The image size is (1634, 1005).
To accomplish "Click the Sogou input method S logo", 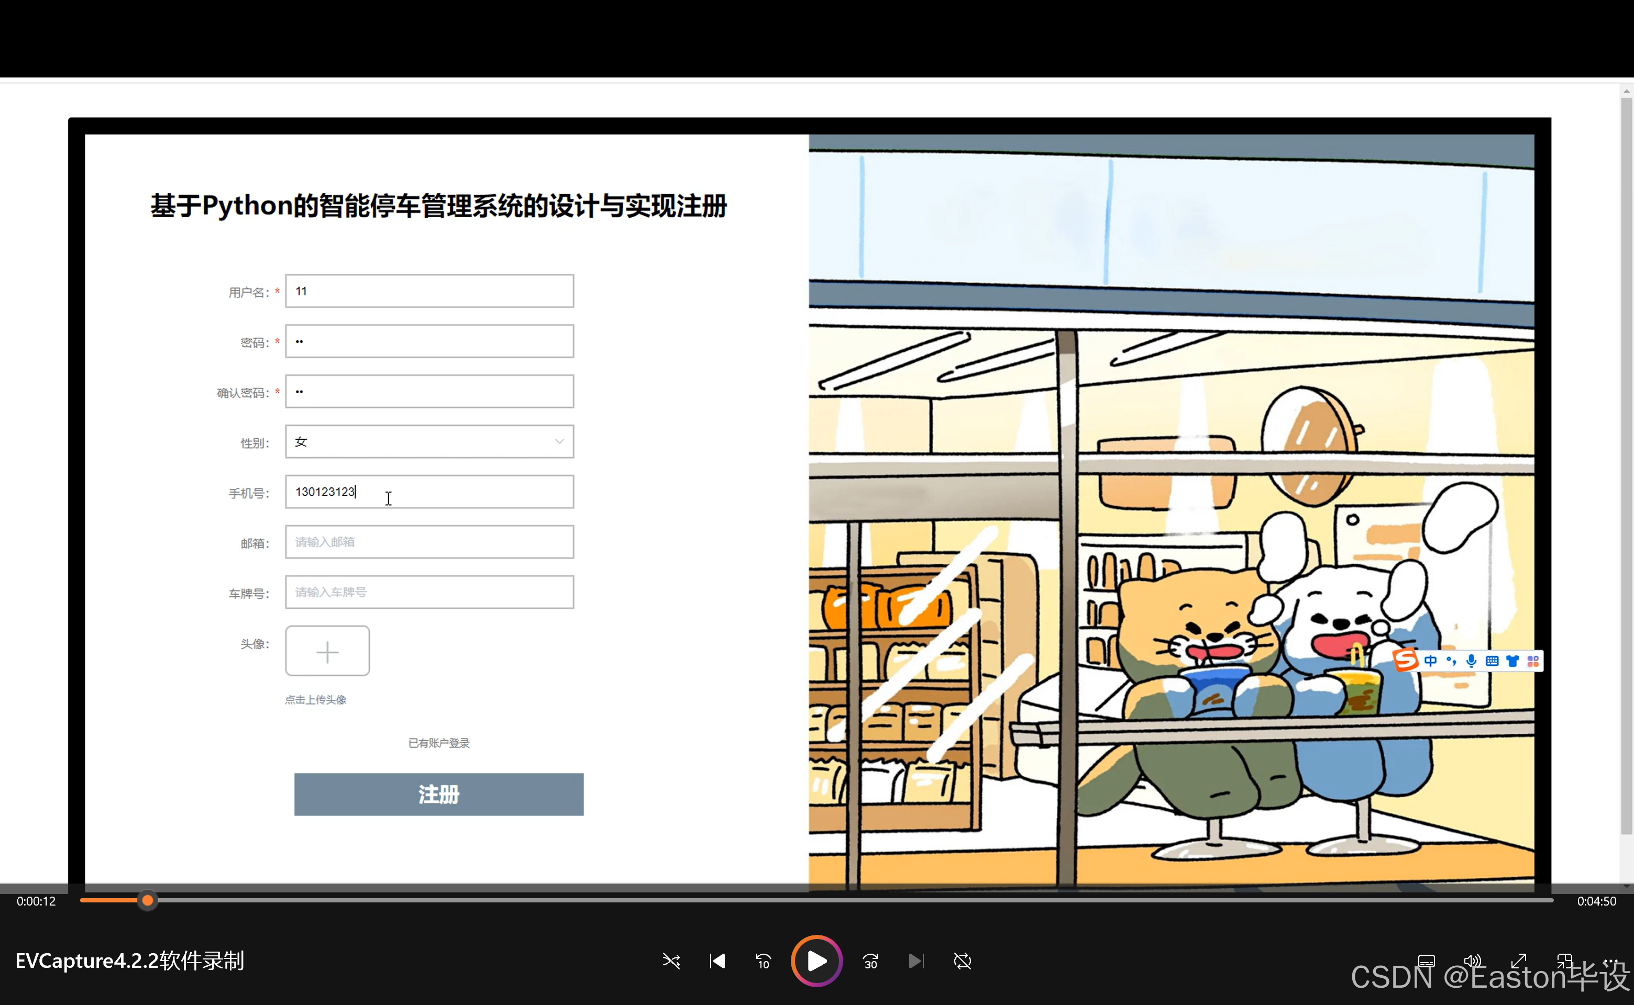I will [1405, 661].
